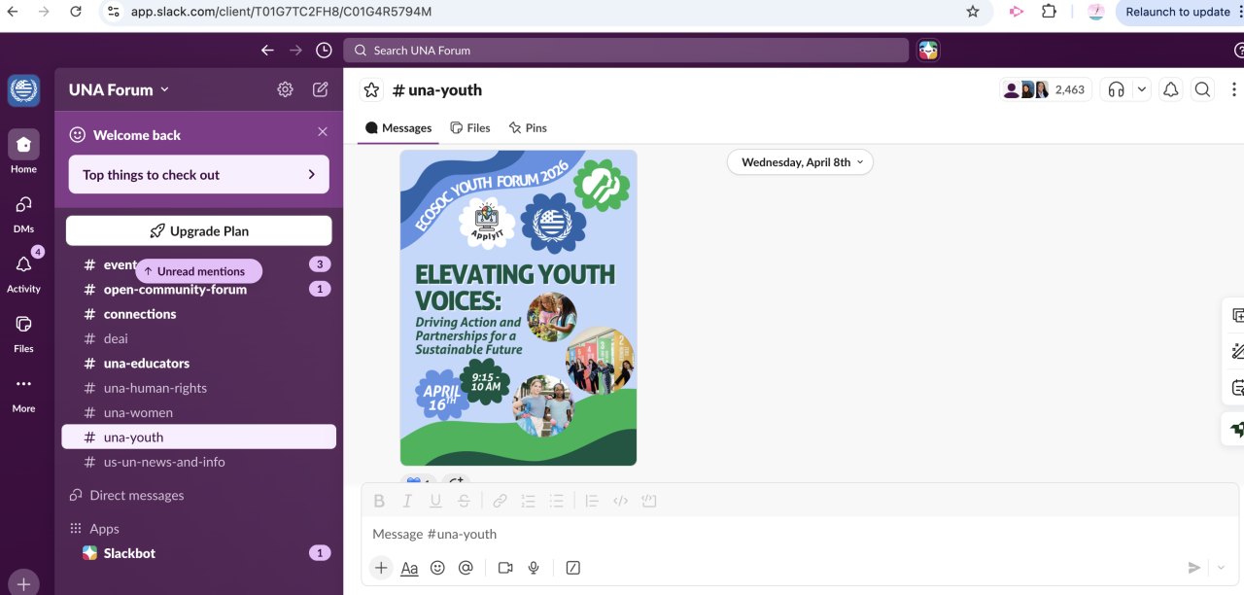Switch to the Pins tab
Image resolution: width=1244 pixels, height=595 pixels.
(x=528, y=127)
